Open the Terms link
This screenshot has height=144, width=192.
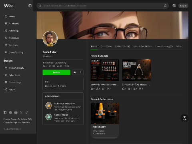(x=14, y=119)
